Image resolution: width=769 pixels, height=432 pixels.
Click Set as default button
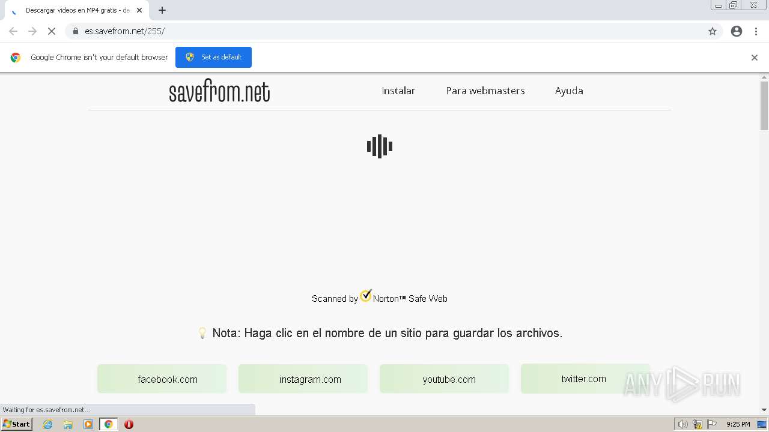[213, 57]
